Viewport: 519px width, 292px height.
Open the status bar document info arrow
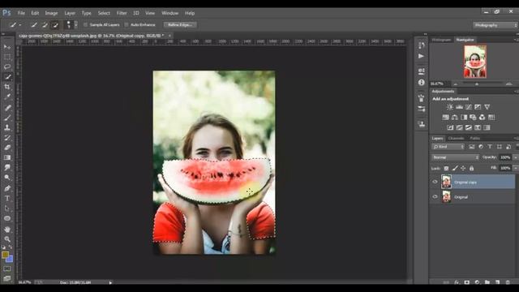[x=110, y=283]
